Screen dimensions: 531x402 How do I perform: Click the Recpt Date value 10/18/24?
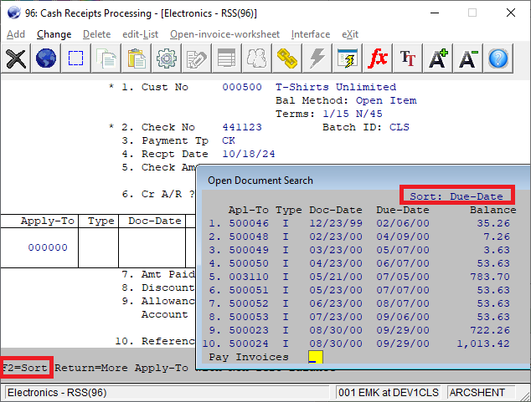click(x=249, y=154)
